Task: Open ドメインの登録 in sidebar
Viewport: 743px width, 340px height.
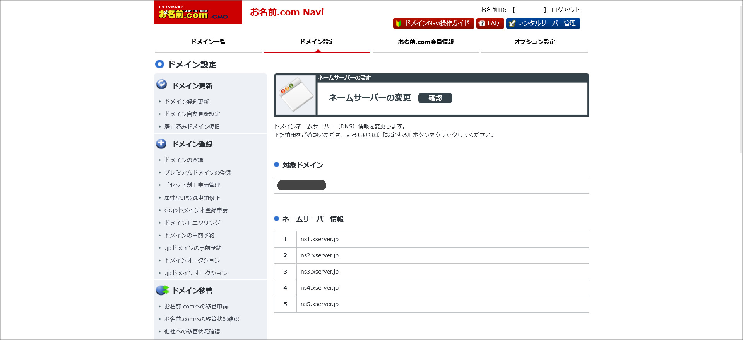Action: click(x=184, y=160)
